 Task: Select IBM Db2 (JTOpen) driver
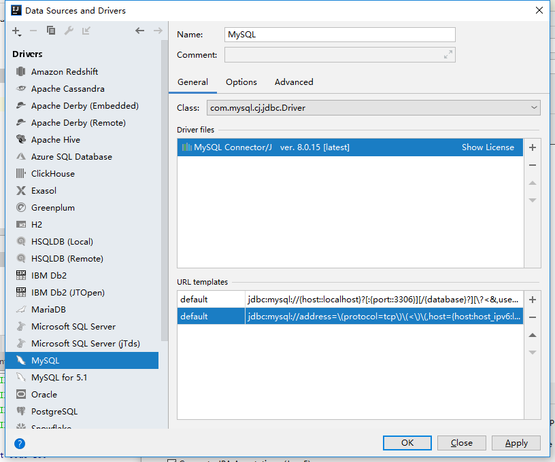(82, 292)
